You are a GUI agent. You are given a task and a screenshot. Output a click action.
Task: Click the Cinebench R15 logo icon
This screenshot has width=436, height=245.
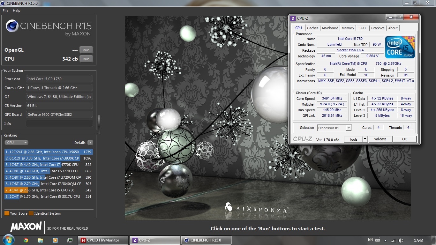tap(12, 26)
